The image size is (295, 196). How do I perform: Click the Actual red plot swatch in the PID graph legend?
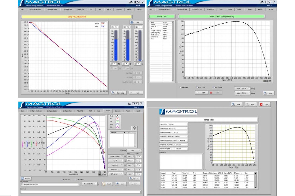pyautogui.click(x=103, y=23)
